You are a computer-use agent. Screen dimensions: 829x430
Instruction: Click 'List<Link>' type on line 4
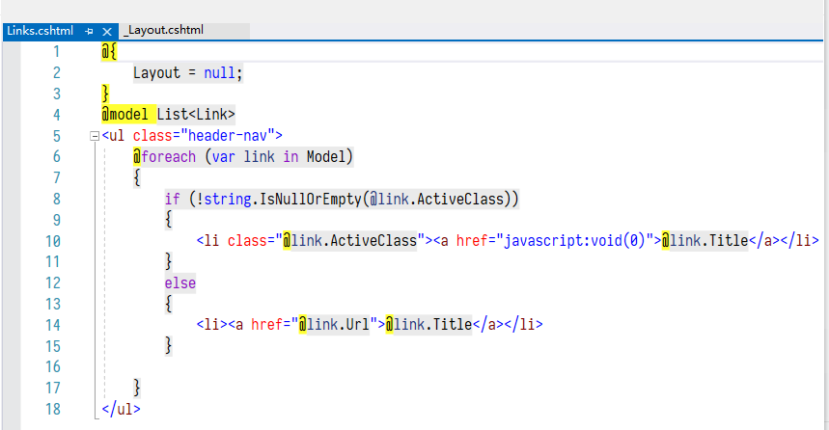click(196, 115)
